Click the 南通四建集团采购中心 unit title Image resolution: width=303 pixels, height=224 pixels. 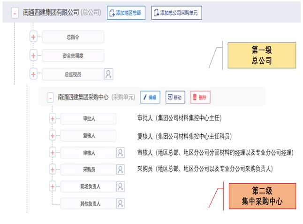(x=83, y=97)
